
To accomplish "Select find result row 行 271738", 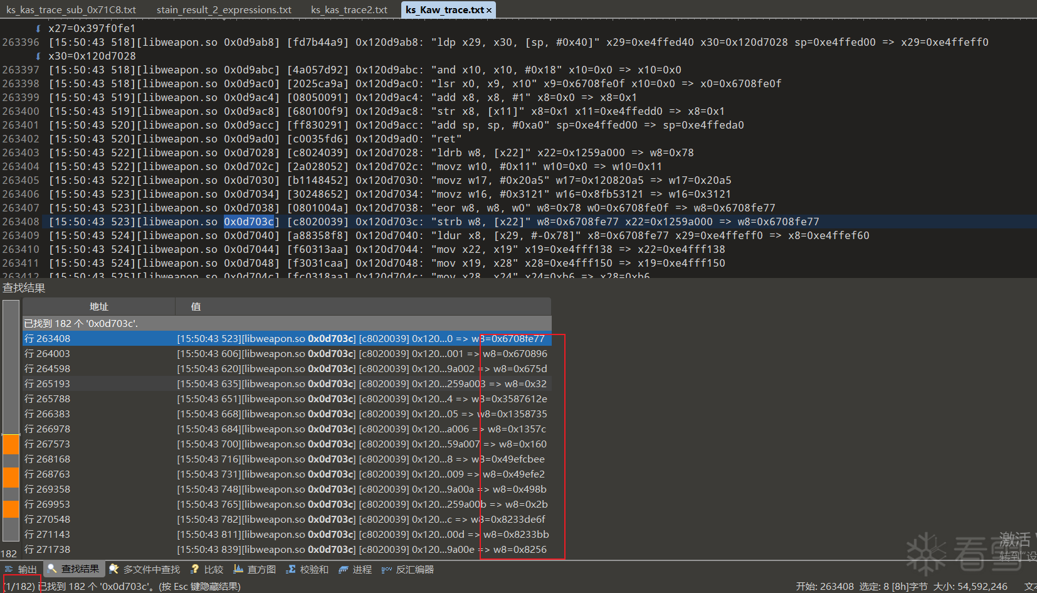I will [287, 550].
